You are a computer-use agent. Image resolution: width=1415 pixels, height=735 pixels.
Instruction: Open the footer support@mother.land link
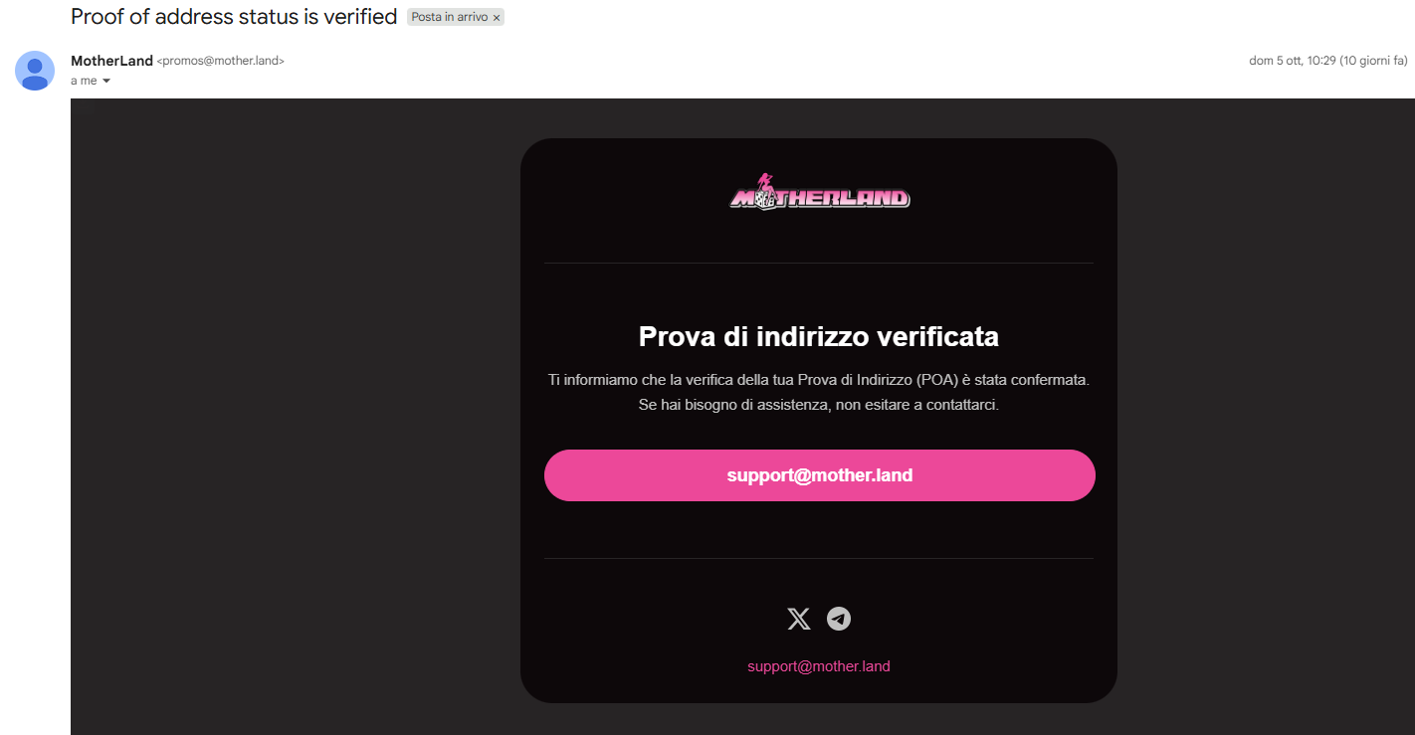click(x=819, y=666)
